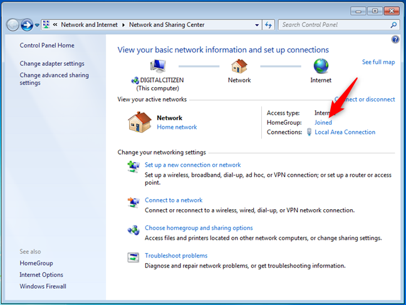Screen dimensions: 406x305
Task: Click the Internet globe icon
Action: [x=321, y=66]
